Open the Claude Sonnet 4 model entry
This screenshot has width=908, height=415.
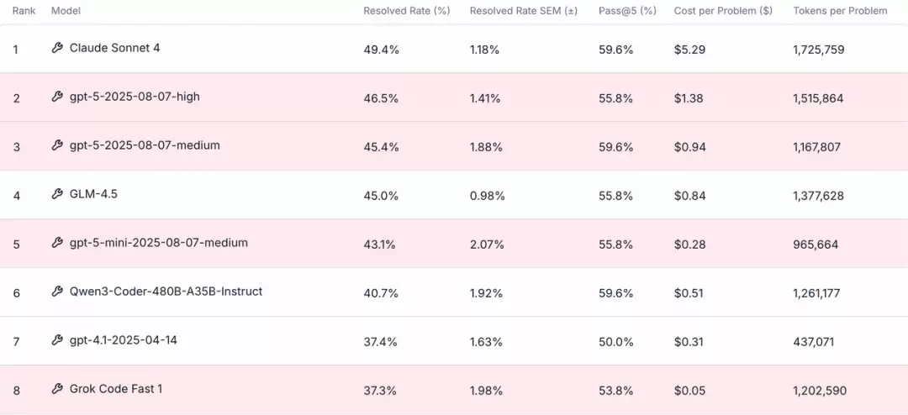coord(114,48)
